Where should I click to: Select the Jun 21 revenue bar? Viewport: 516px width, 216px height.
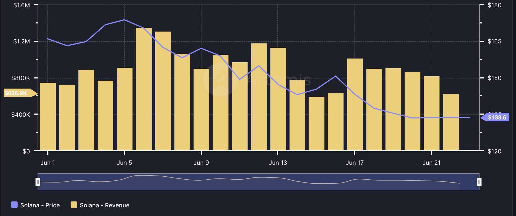(x=432, y=113)
